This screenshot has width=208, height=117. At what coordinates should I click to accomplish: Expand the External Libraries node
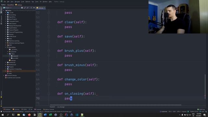pos(4,75)
